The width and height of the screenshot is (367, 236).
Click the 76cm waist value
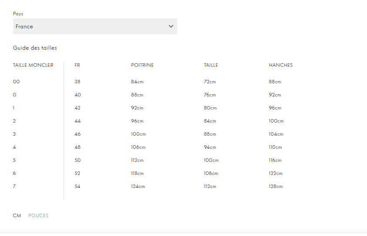[x=210, y=95]
